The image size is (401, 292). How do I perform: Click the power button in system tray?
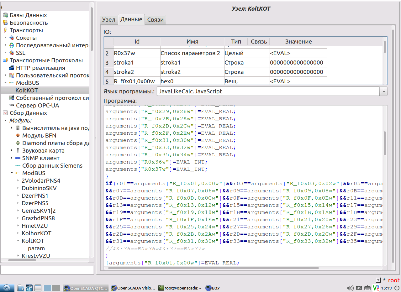tap(397, 288)
